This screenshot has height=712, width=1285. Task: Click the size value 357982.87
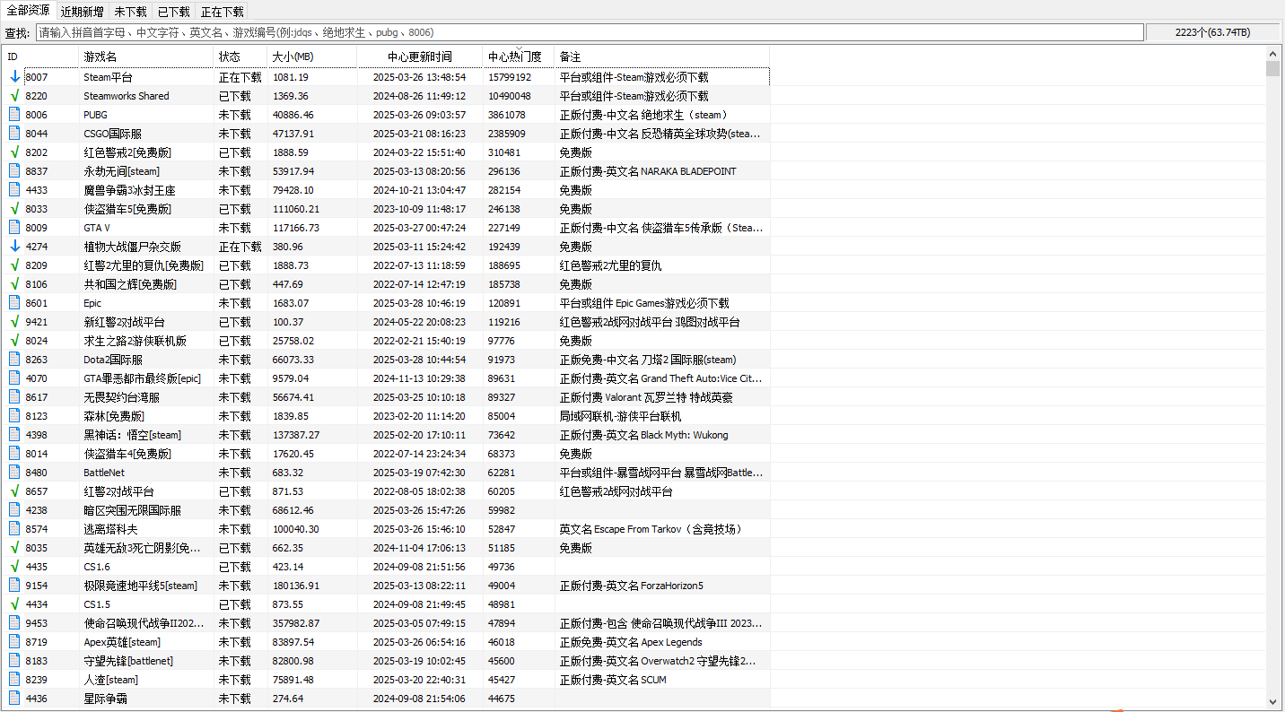click(296, 623)
